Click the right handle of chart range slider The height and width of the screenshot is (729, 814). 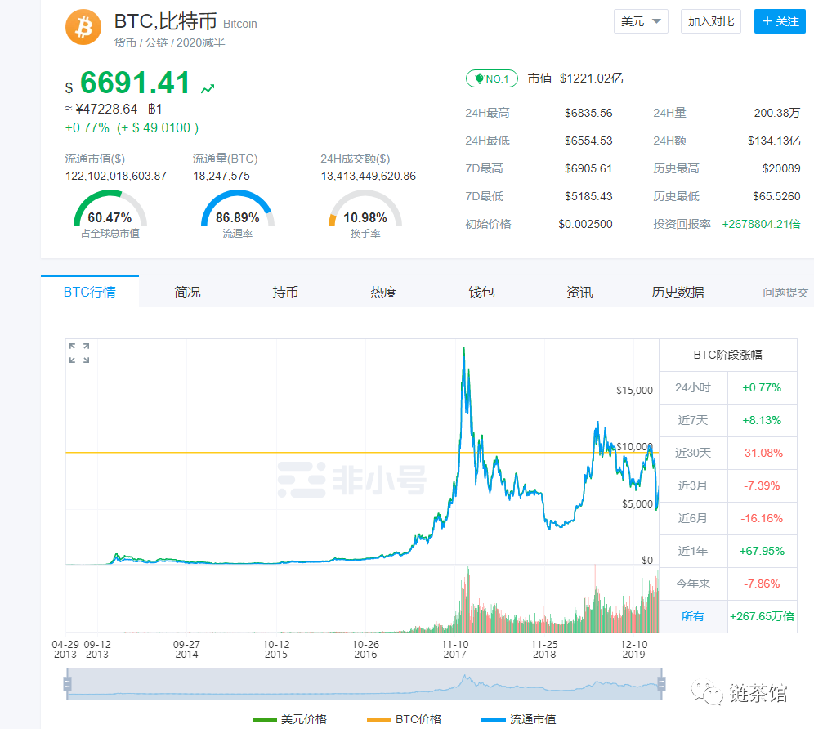click(661, 684)
